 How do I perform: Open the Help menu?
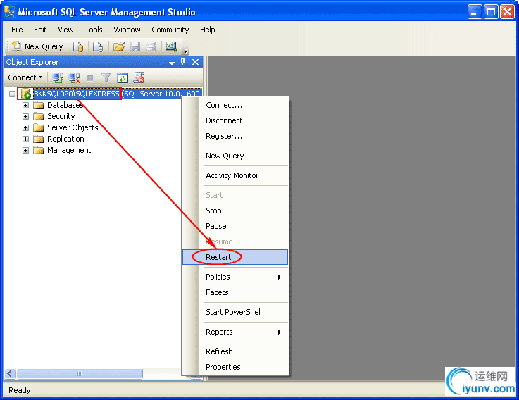(207, 30)
